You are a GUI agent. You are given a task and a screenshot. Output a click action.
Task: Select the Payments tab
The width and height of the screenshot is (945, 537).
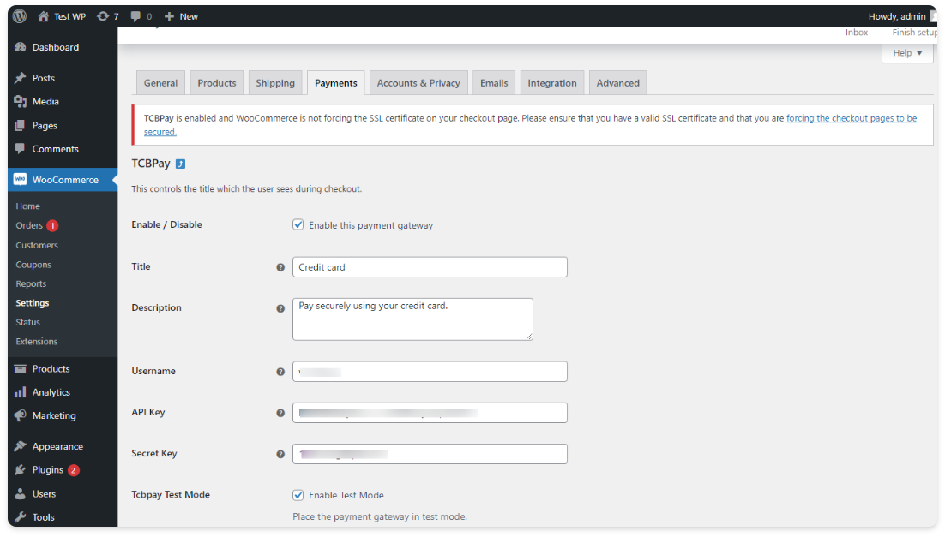pos(335,83)
